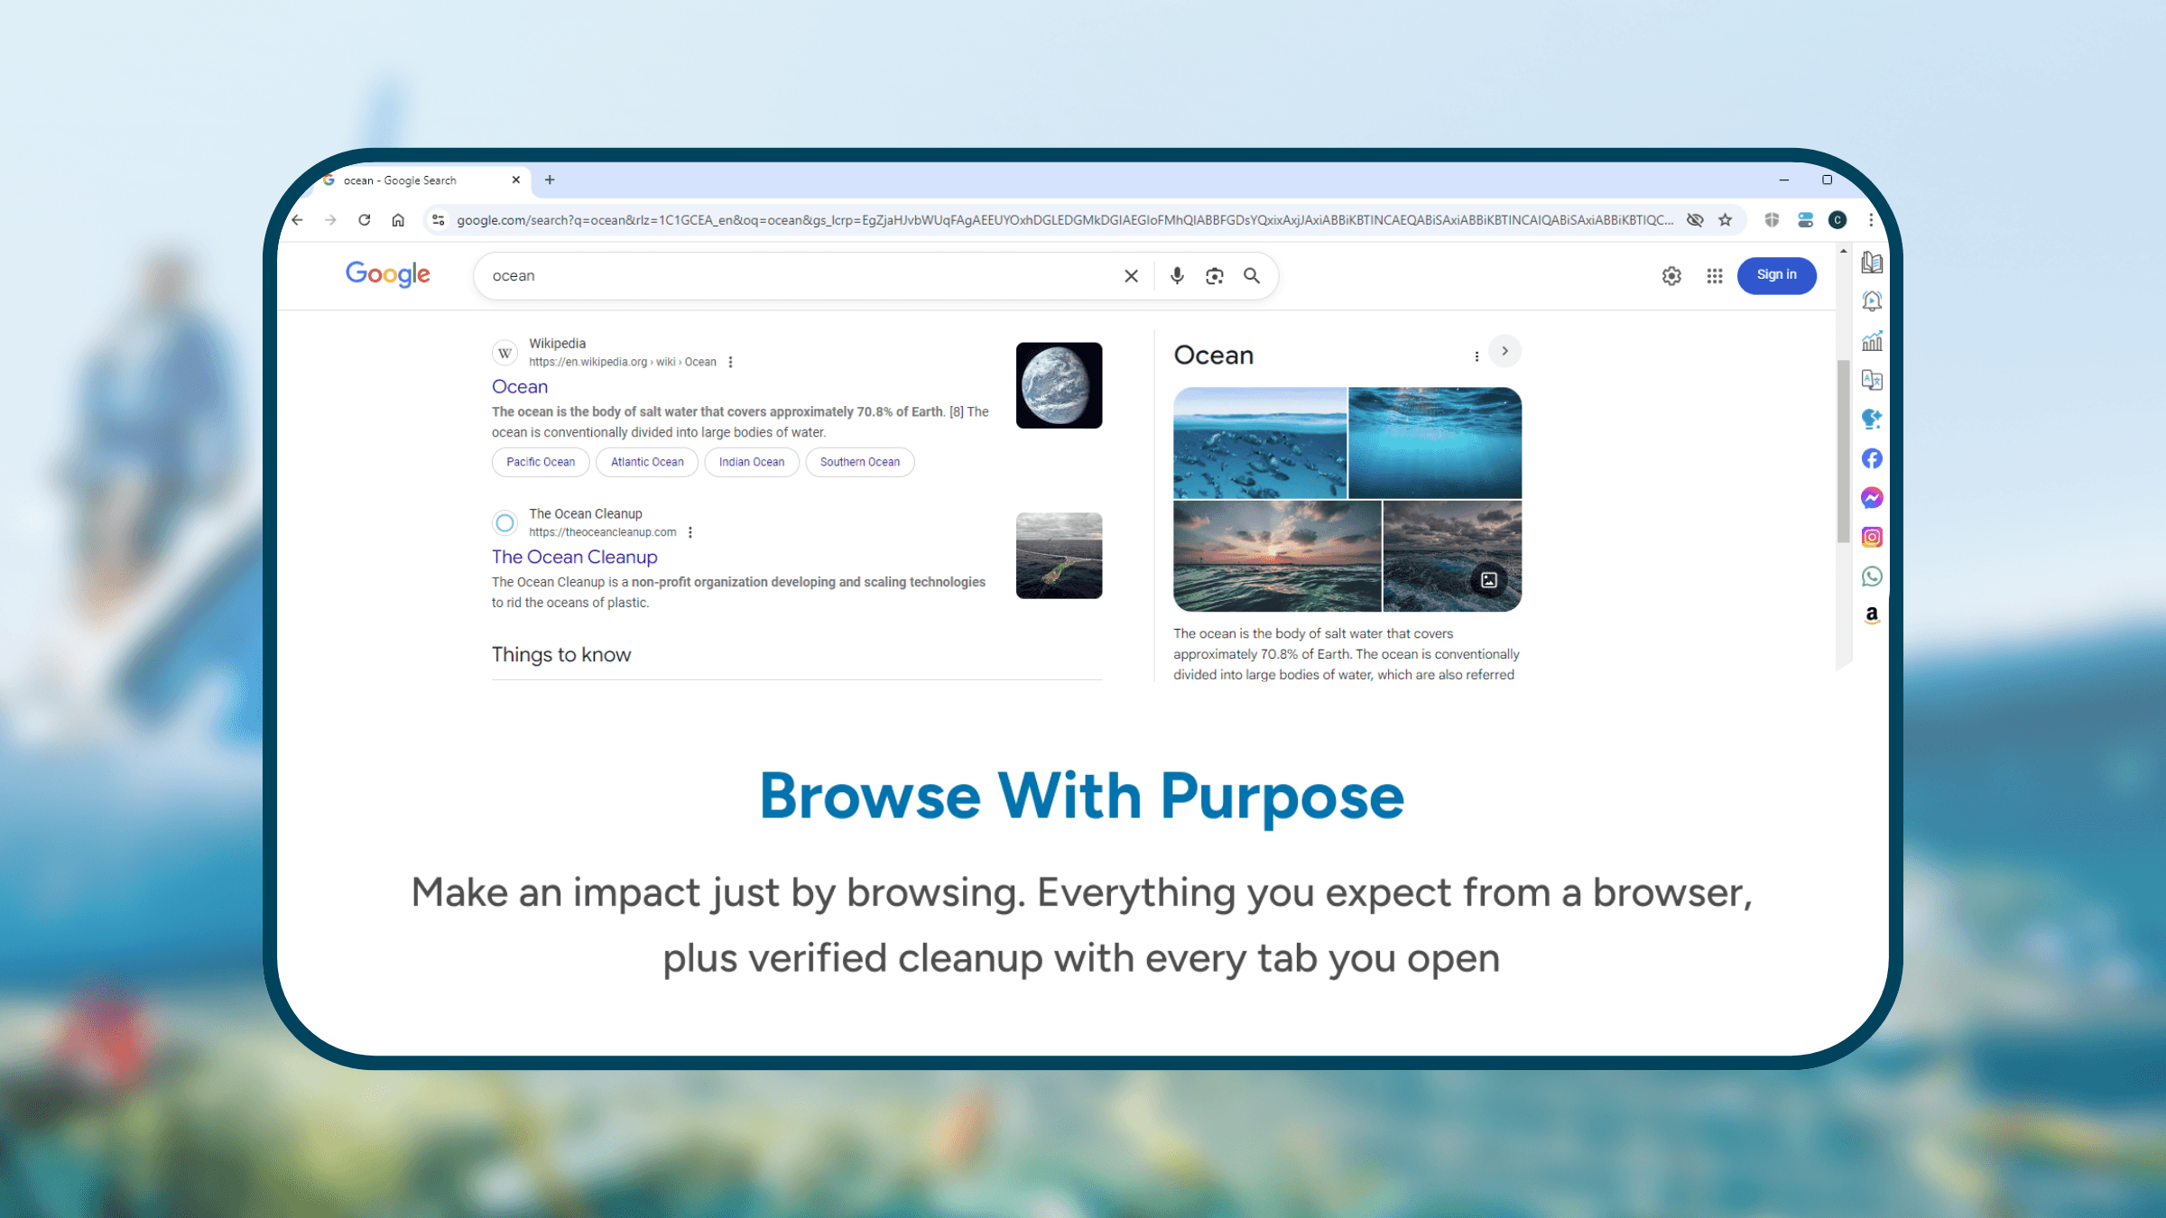This screenshot has width=2166, height=1218.
Task: Open Google quick settings gear
Action: [1671, 276]
